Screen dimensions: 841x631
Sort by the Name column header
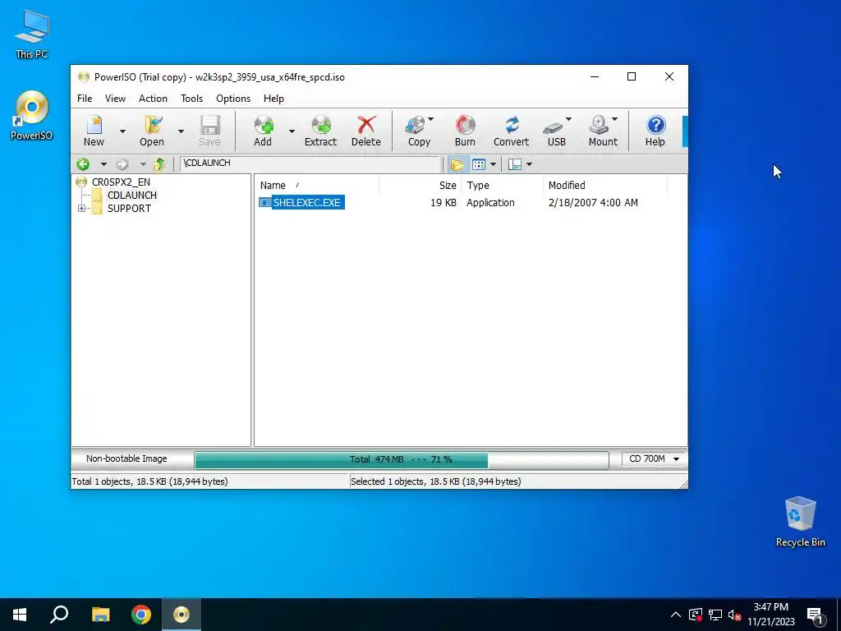tap(317, 186)
